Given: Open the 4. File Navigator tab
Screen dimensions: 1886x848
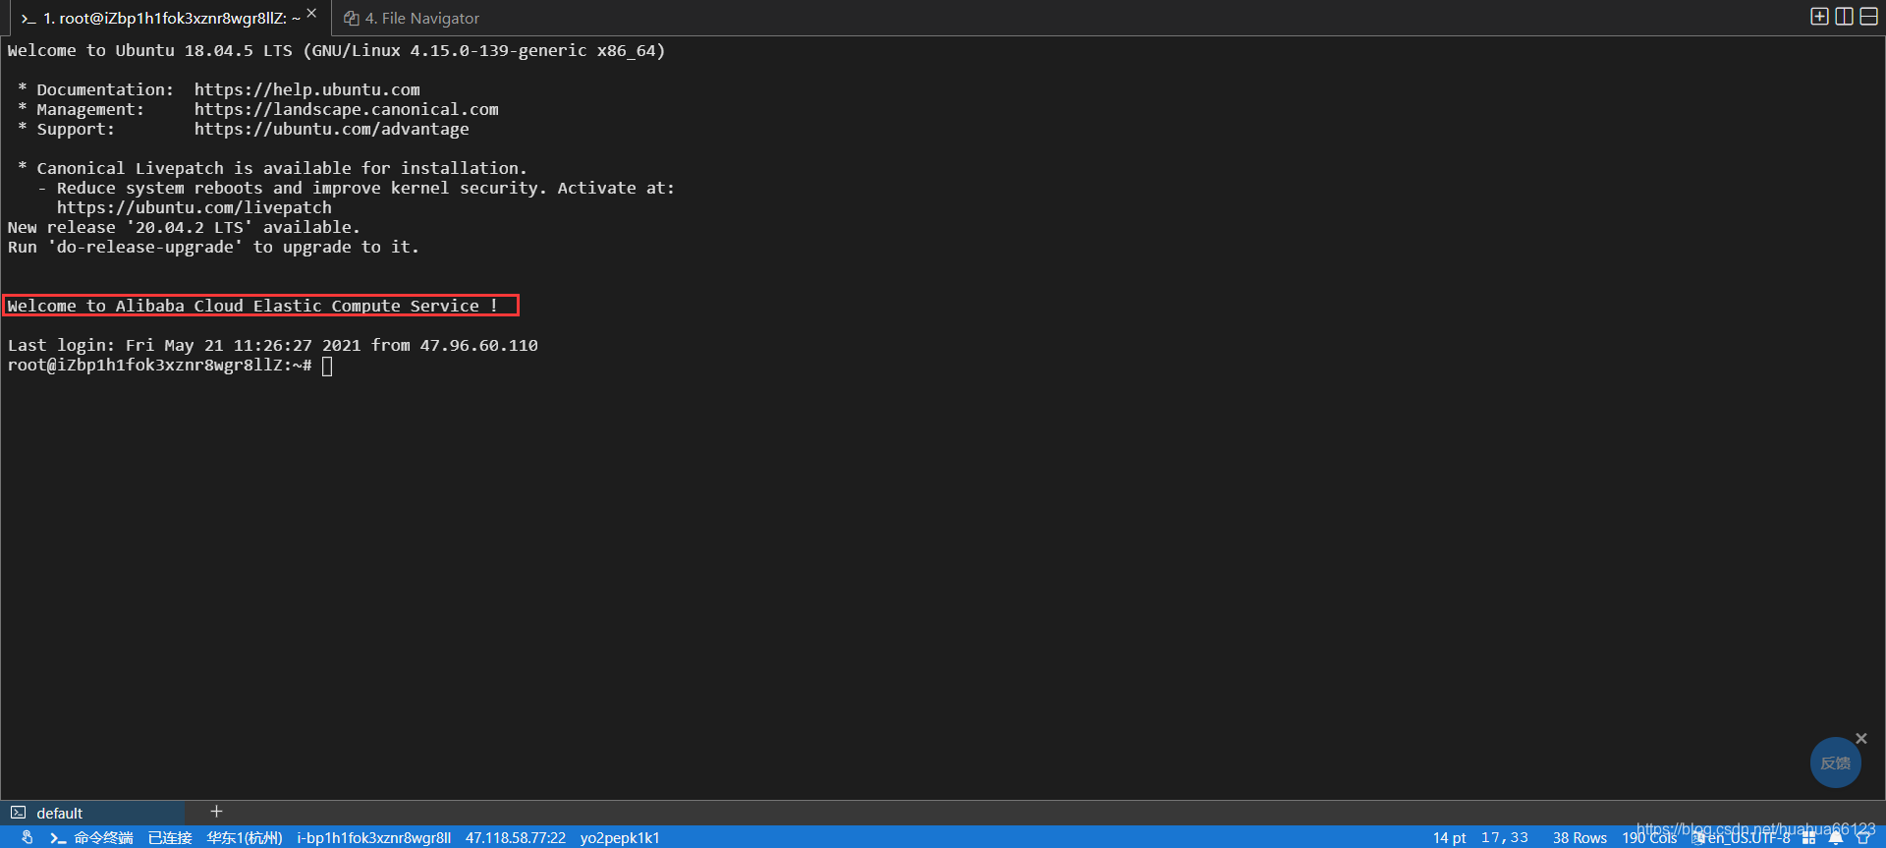Looking at the screenshot, I should pyautogui.click(x=412, y=19).
